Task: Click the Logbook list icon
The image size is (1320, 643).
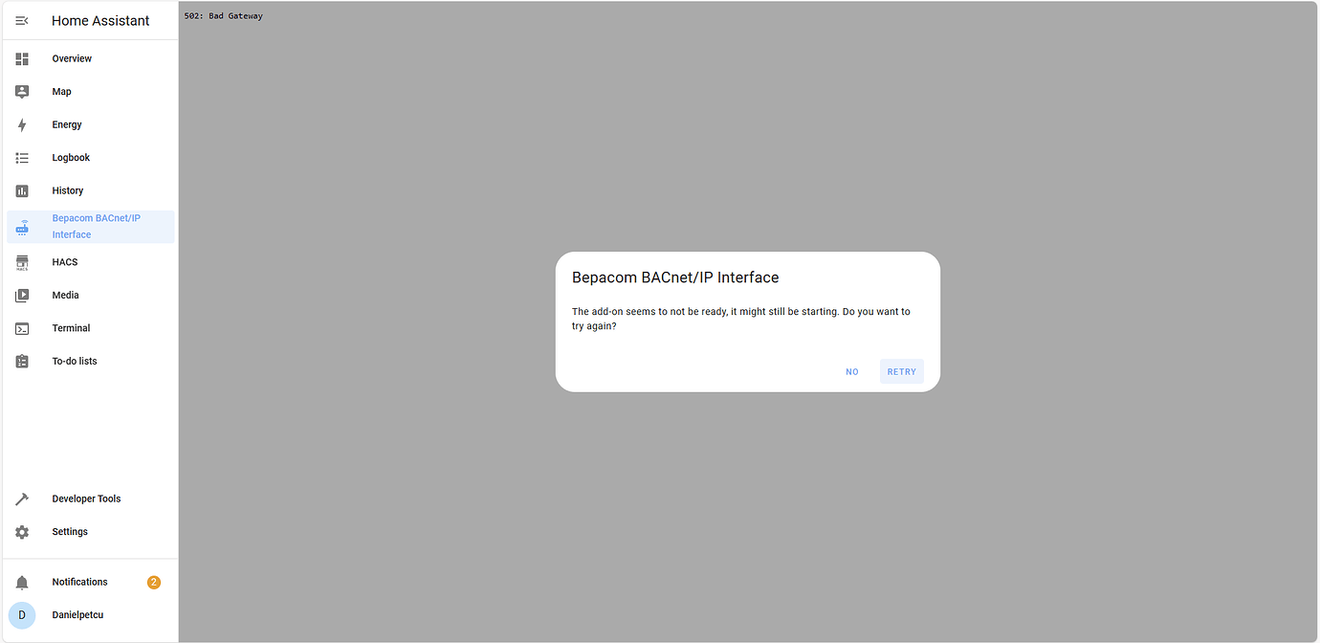Action: (22, 158)
